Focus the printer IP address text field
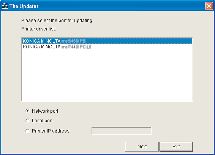This screenshot has height=155, width=215. pos(122,131)
